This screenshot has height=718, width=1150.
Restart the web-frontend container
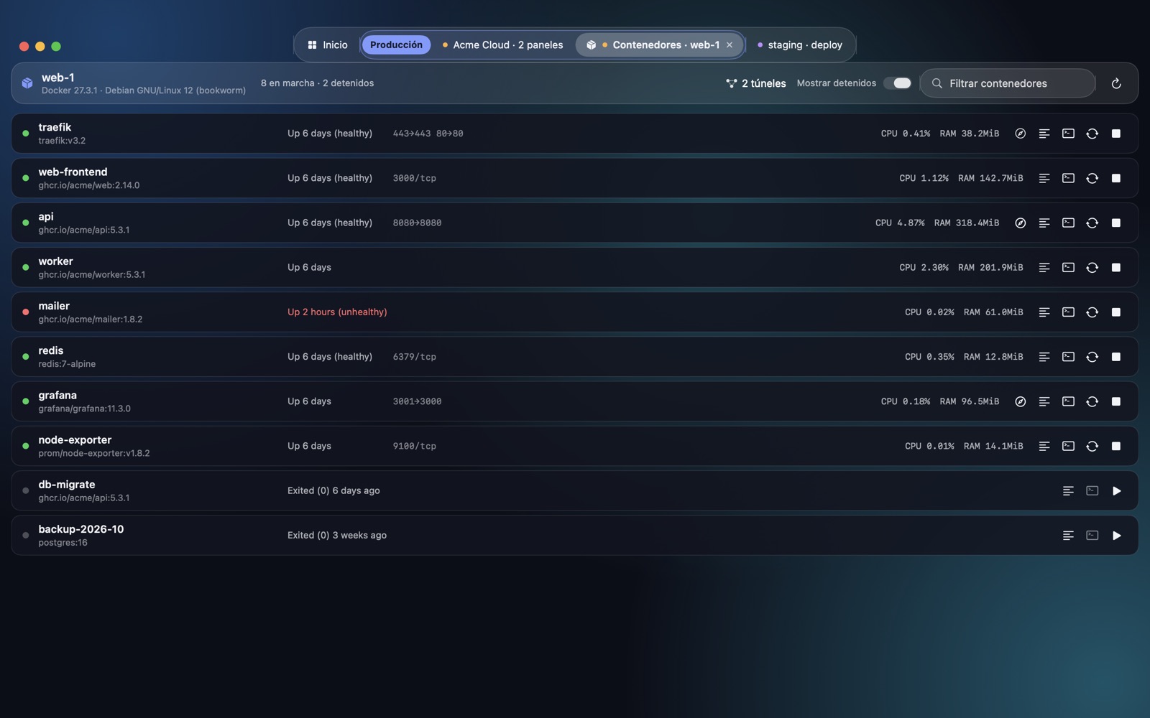pyautogui.click(x=1092, y=178)
